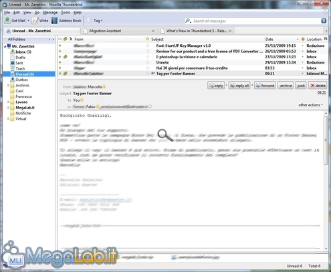Click the Search all messages field
Image resolution: width=331 pixels, height=272 pixels.
pyautogui.click(x=253, y=21)
